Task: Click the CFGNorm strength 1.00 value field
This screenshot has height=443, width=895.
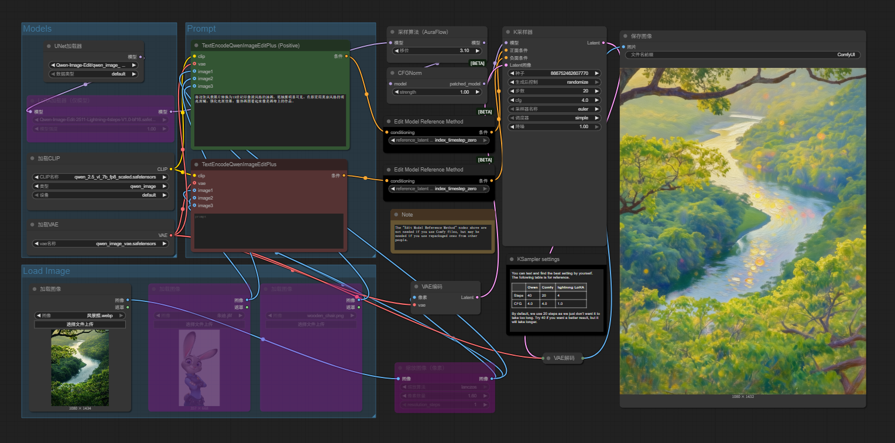Action: 437,92
